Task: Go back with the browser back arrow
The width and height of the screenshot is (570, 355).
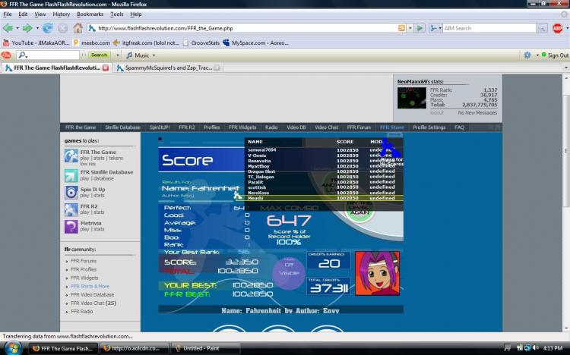Action: click(x=8, y=28)
